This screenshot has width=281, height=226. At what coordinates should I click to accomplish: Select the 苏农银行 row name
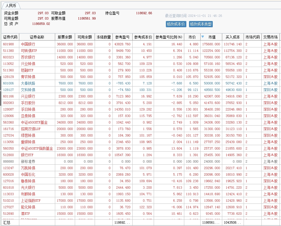click(28, 57)
